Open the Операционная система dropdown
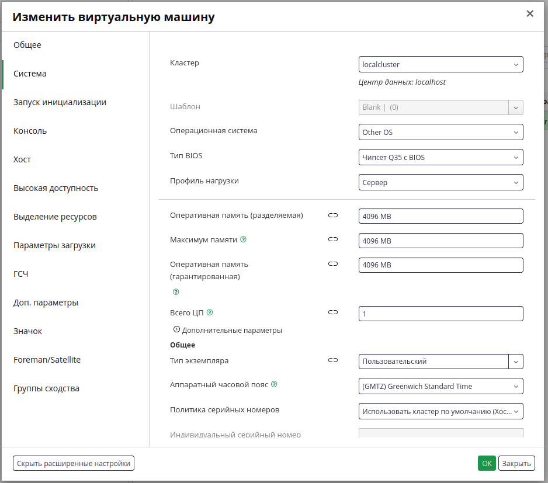This screenshot has height=483, width=548. pyautogui.click(x=441, y=132)
